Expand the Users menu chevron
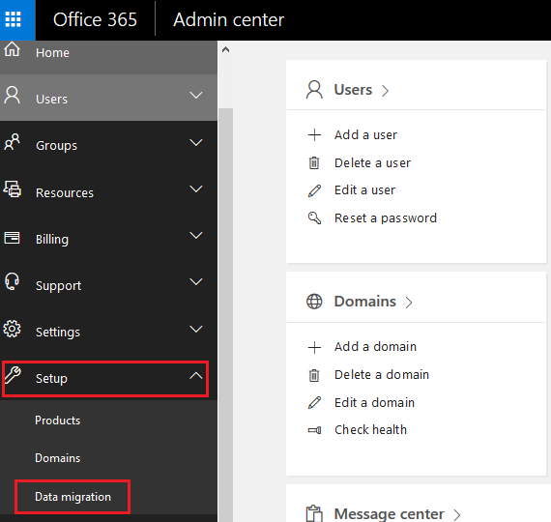The image size is (551, 522). coord(195,96)
